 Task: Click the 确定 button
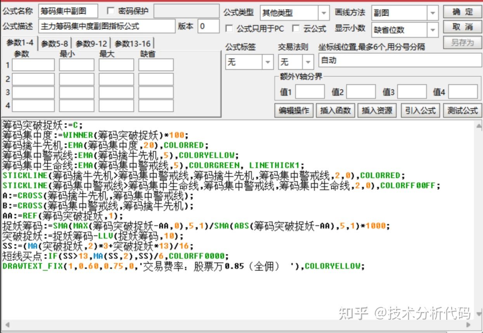(x=462, y=12)
